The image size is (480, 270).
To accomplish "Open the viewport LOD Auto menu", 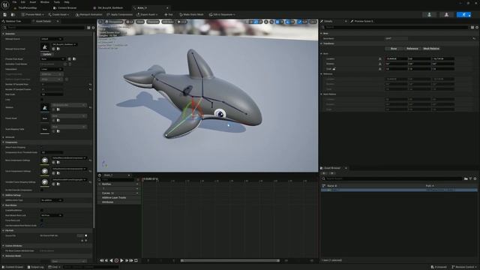I will point(168,22).
